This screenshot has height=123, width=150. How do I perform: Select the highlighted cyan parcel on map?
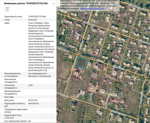(81, 62)
